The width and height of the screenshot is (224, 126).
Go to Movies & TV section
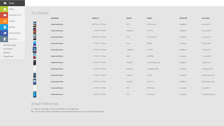pos(15,15)
